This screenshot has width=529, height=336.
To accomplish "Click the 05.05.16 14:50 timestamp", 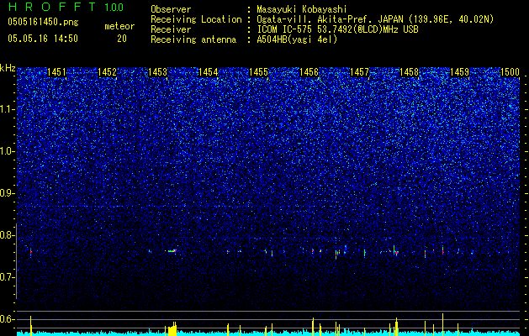I will click(43, 39).
